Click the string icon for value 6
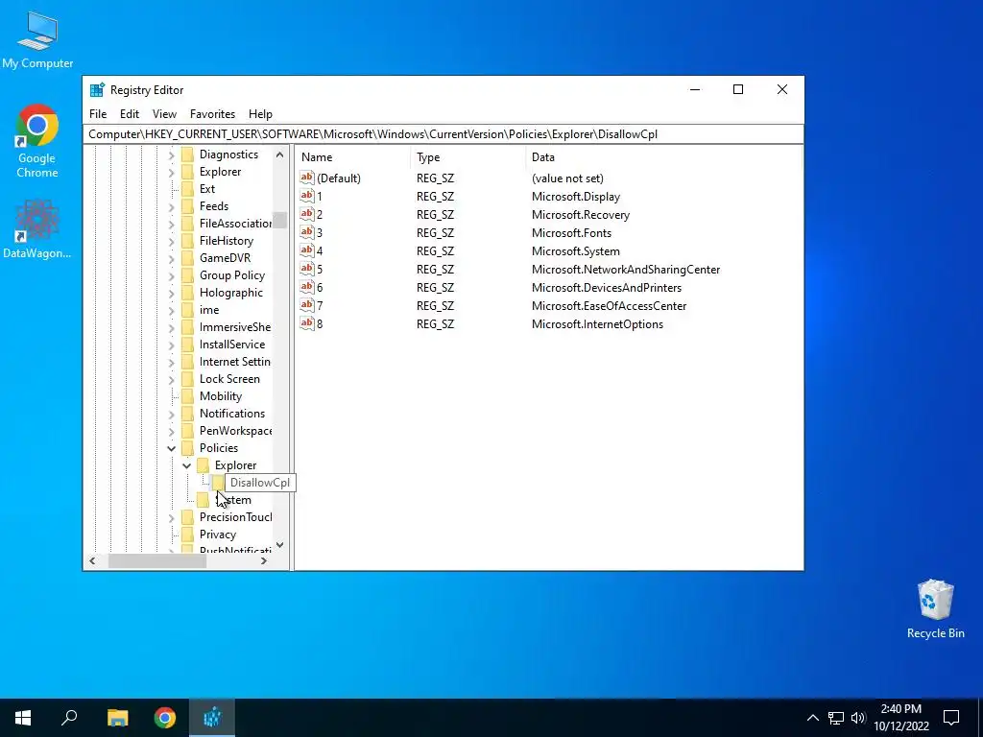The width and height of the screenshot is (983, 737). (x=306, y=287)
